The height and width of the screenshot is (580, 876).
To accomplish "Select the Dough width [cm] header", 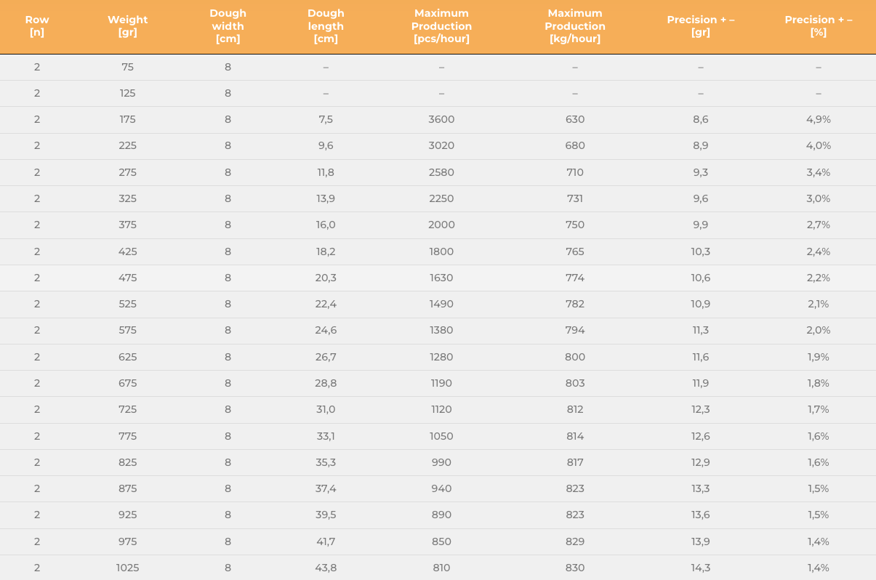I will coord(228,26).
